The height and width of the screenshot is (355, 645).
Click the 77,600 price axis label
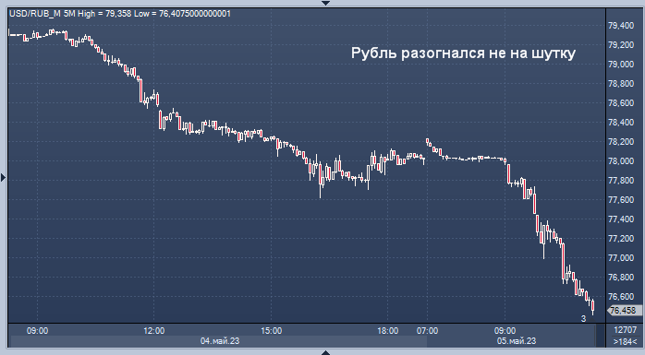(621, 200)
